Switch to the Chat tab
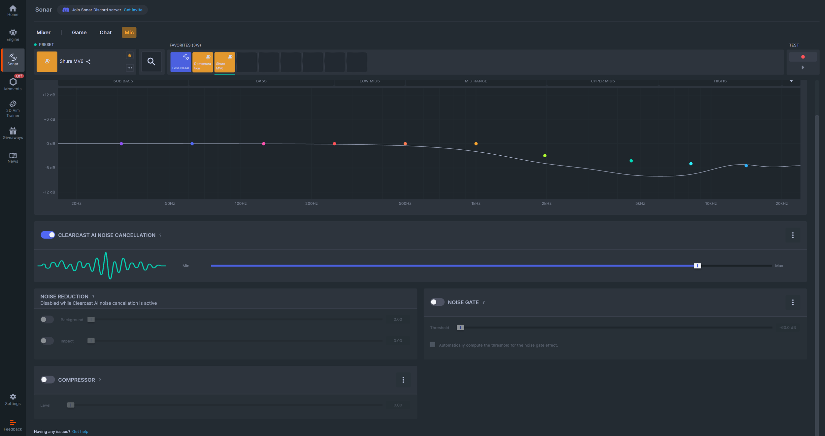 (x=105, y=32)
